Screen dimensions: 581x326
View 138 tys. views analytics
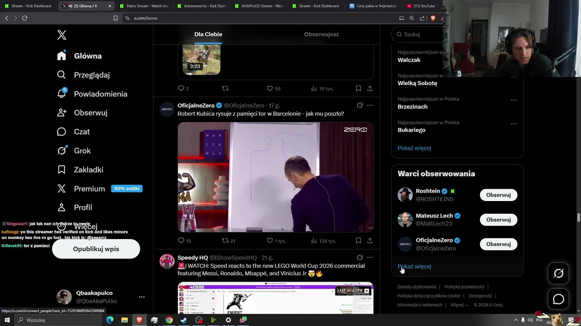(324, 240)
